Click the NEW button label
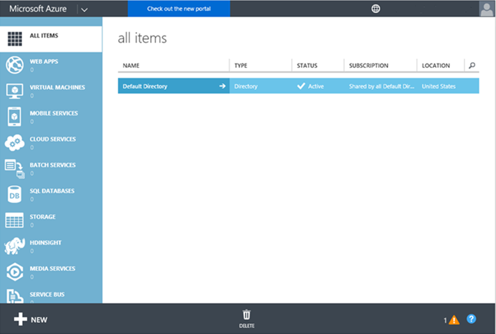This screenshot has height=334, width=496. (x=39, y=320)
